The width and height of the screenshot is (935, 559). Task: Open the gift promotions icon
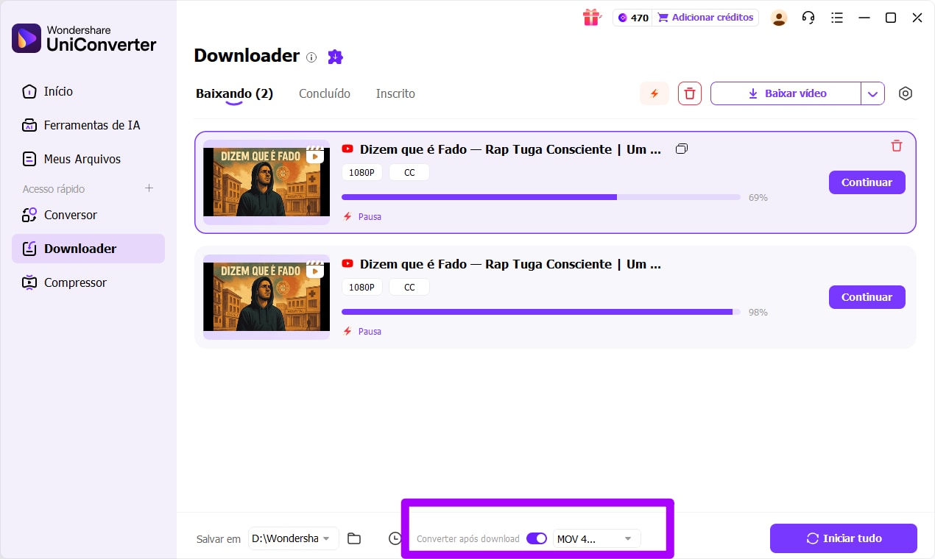(x=590, y=17)
